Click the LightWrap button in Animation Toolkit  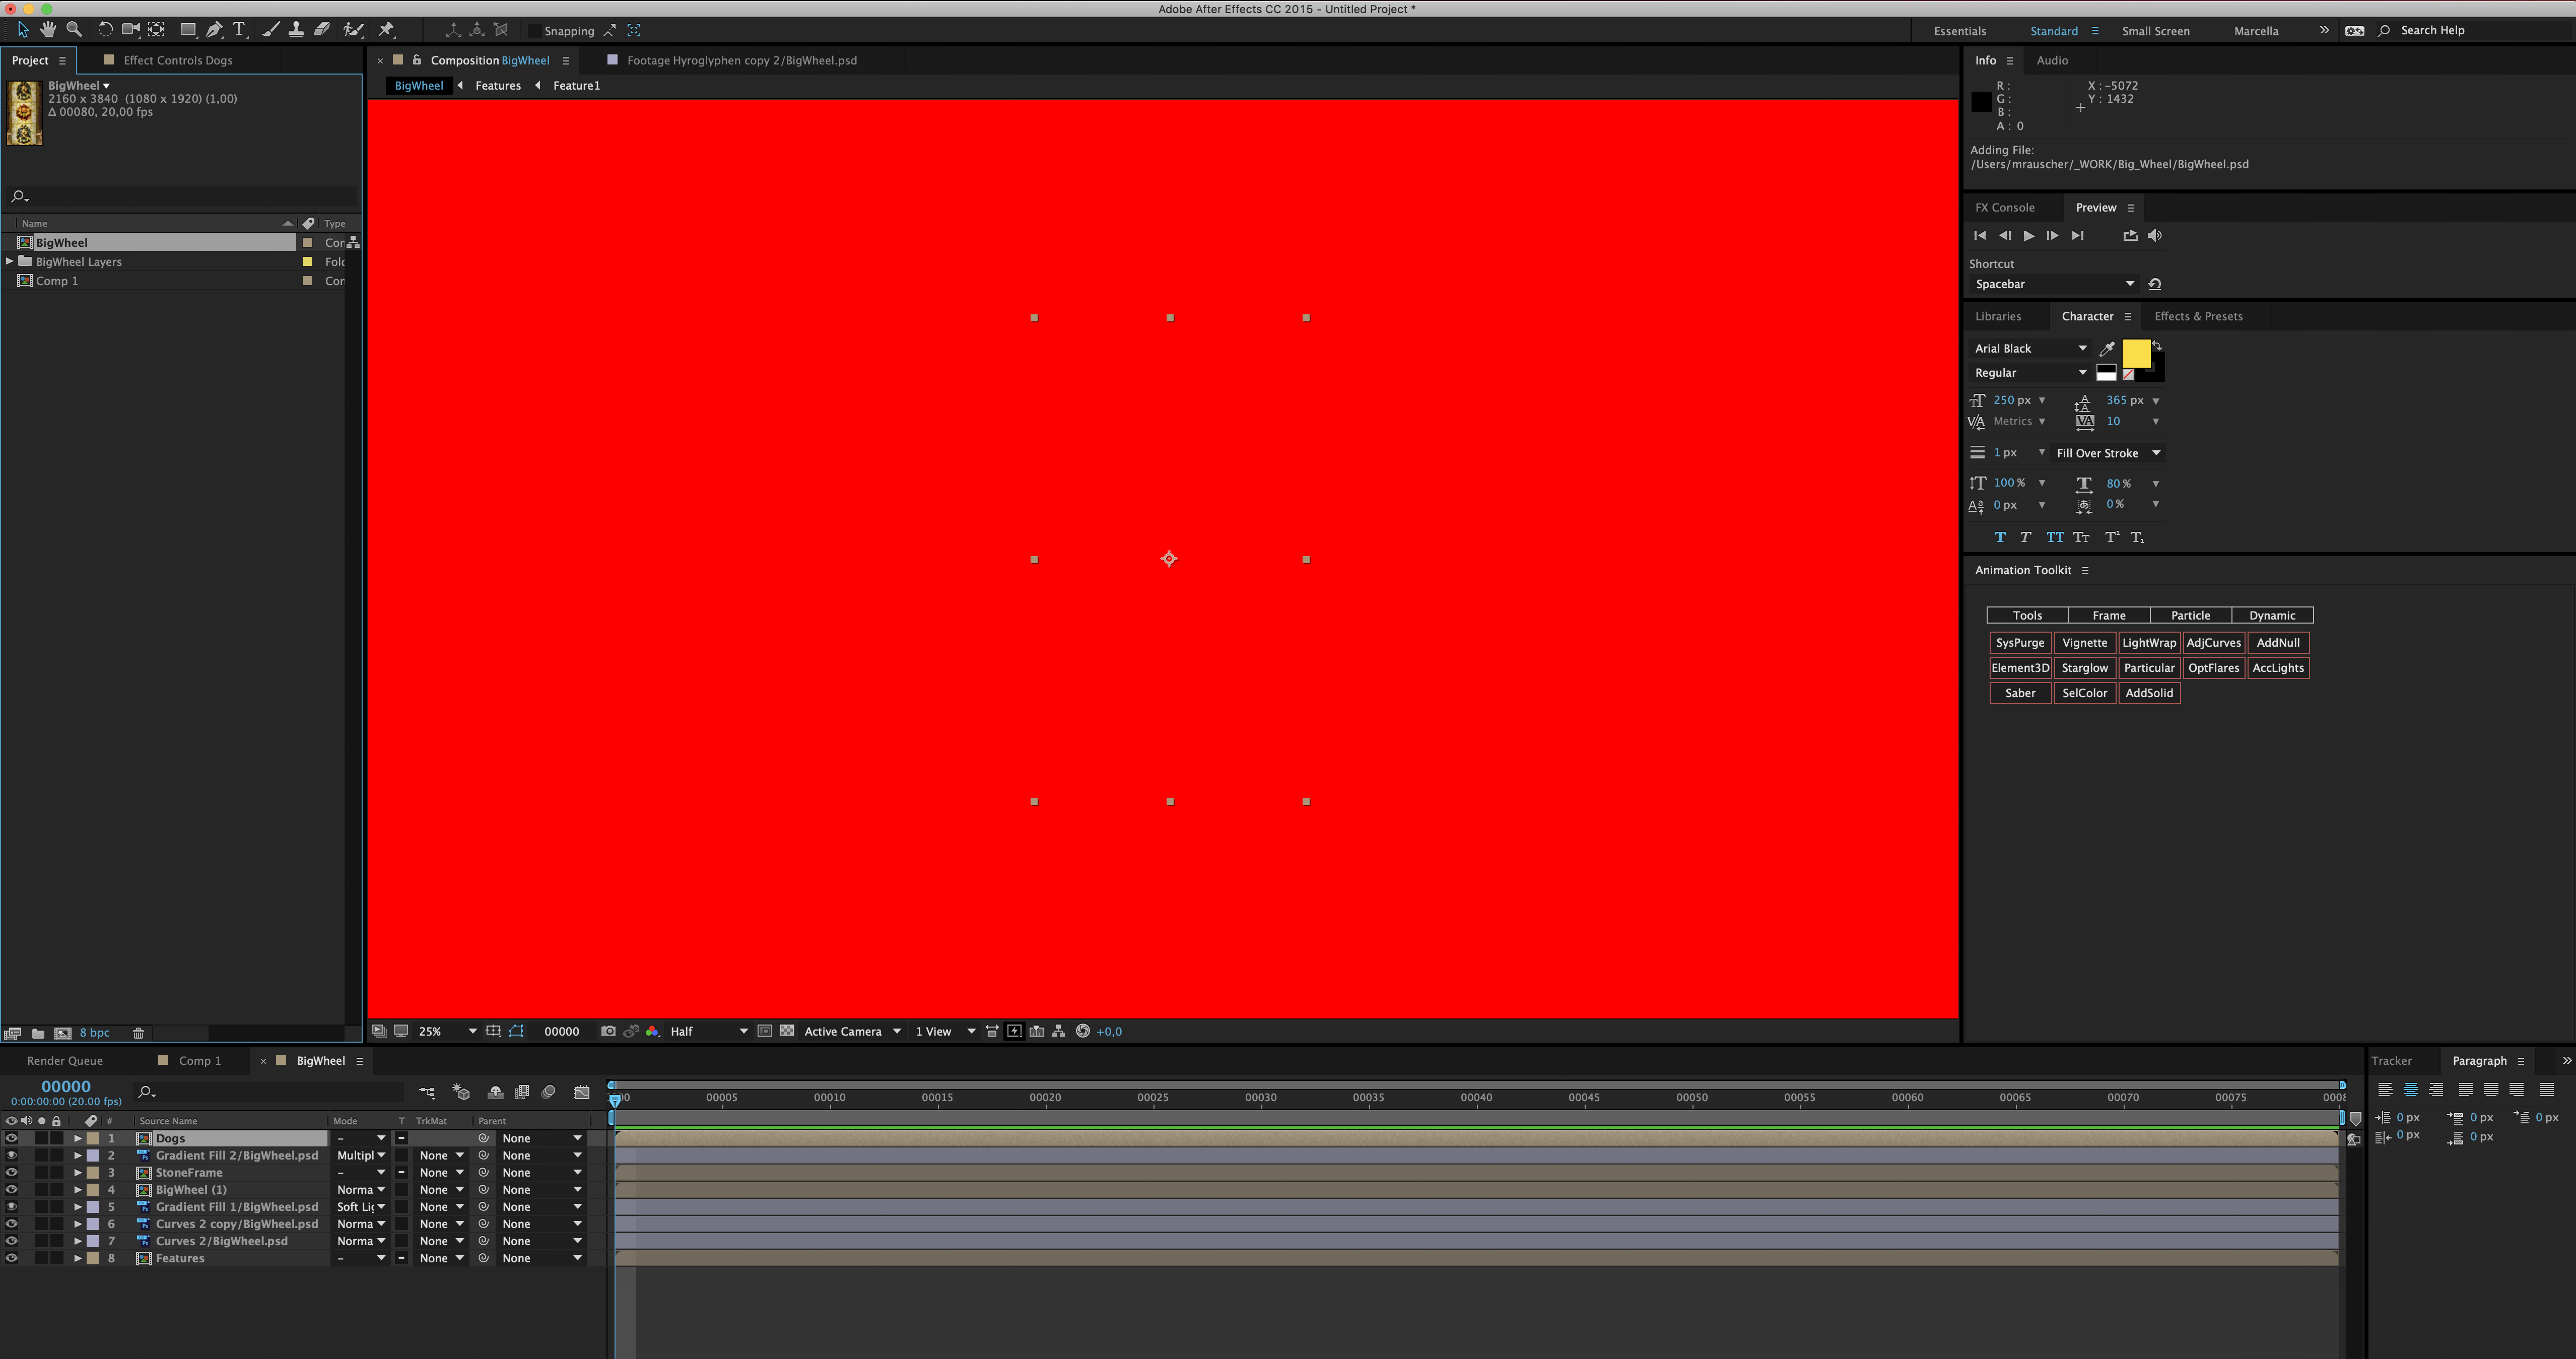pyautogui.click(x=2148, y=642)
